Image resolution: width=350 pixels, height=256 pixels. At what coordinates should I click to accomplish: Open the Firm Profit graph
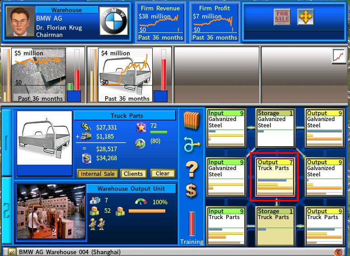(215, 22)
